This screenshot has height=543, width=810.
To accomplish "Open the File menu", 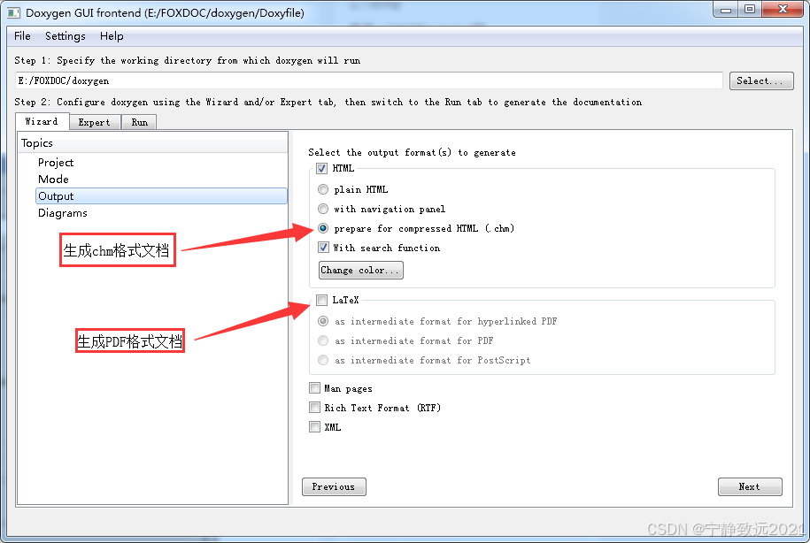I will tap(22, 36).
